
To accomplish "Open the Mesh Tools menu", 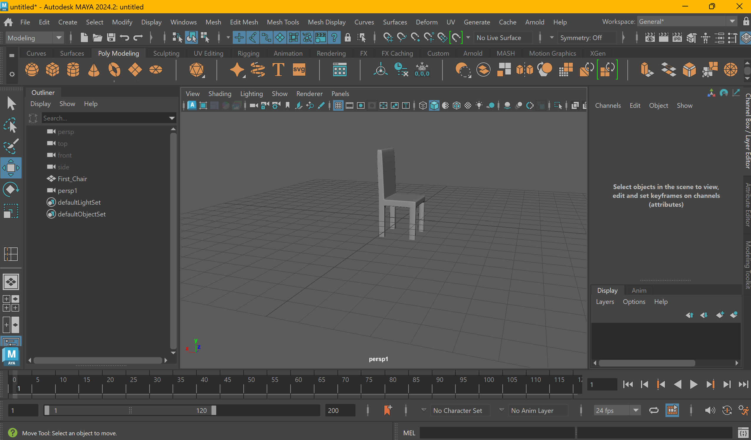I will point(283,22).
